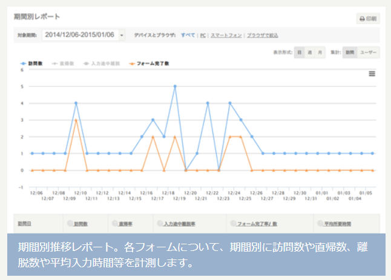The width and height of the screenshot is (391, 280).
Task: Sort table by 訪問数 column
Action: tap(80, 224)
